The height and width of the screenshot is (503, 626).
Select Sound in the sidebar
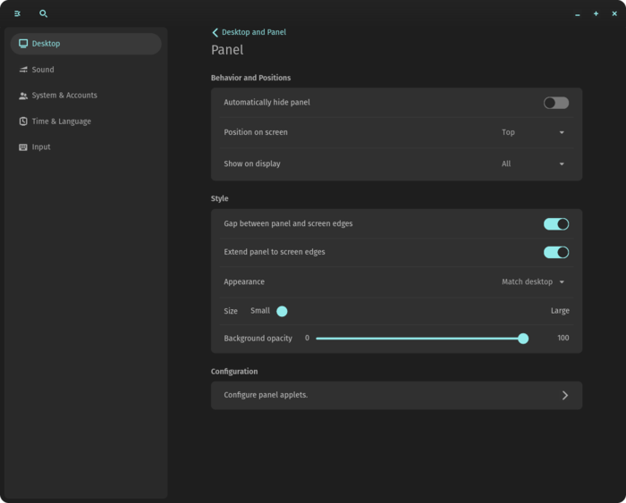(x=43, y=70)
